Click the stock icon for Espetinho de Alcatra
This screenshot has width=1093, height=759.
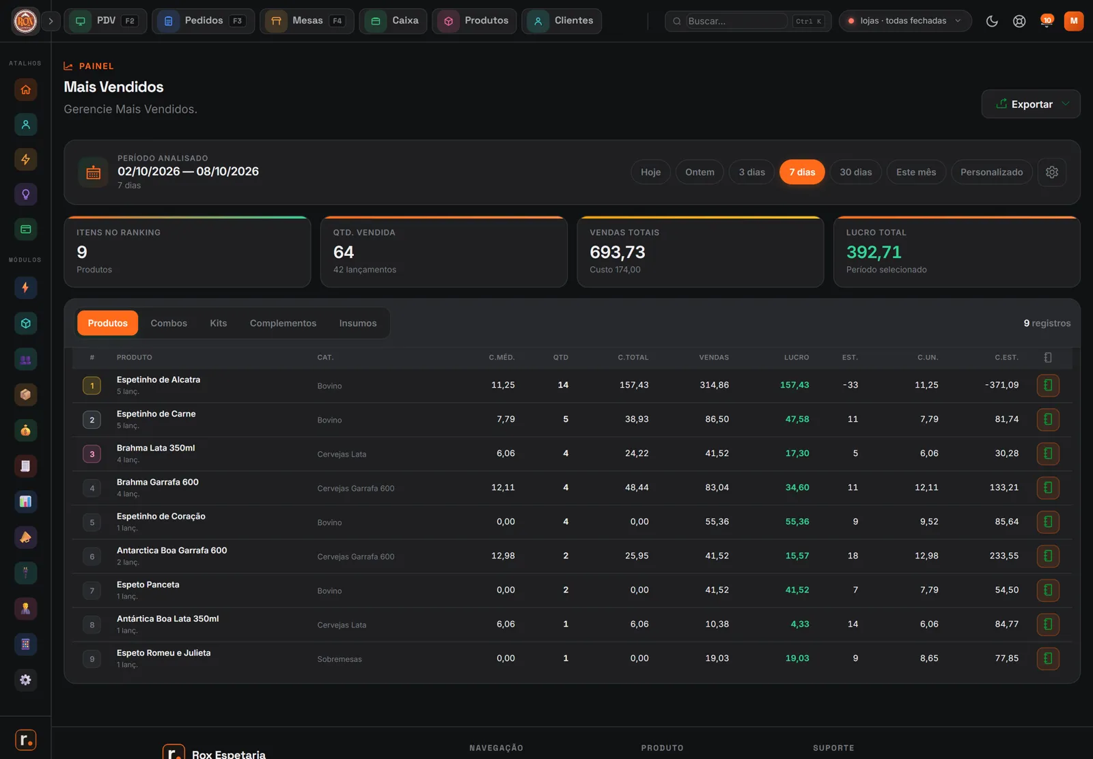(1048, 386)
